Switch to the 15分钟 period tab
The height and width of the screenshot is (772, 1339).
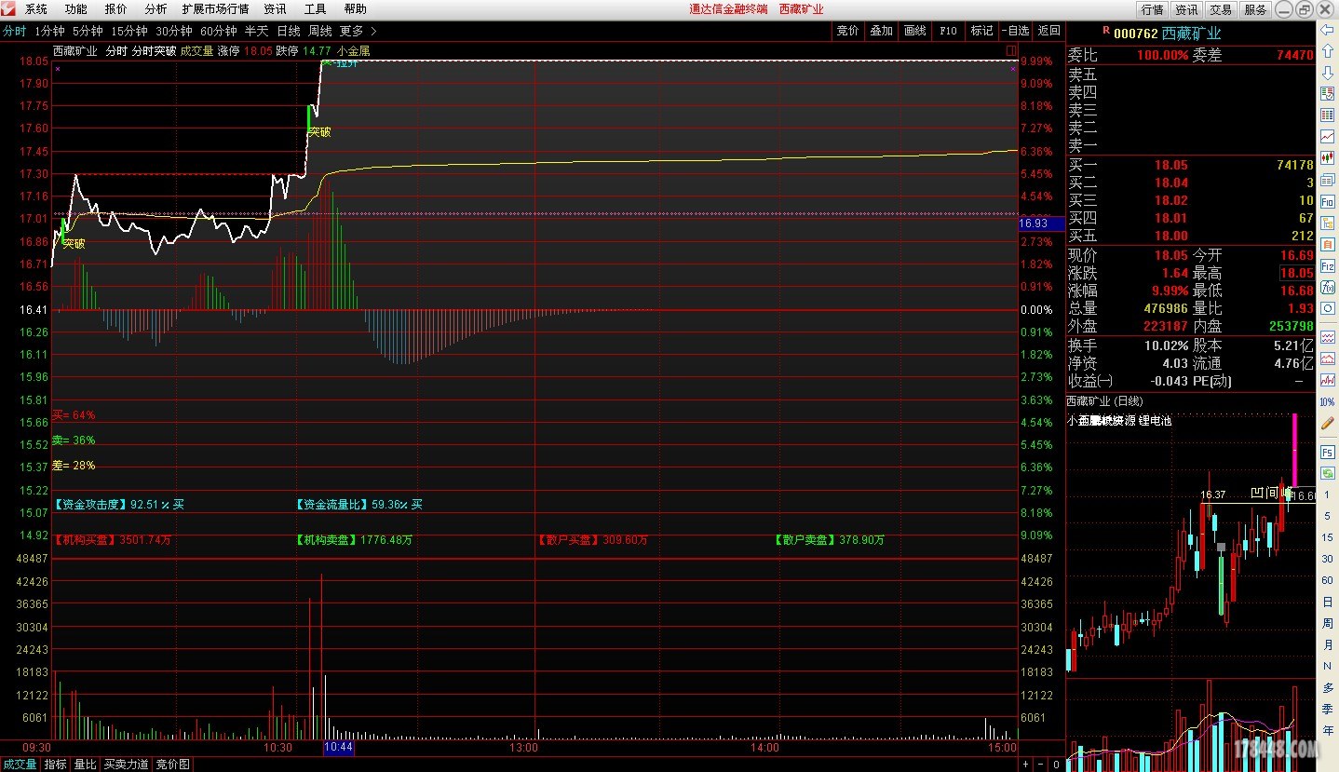pos(128,31)
